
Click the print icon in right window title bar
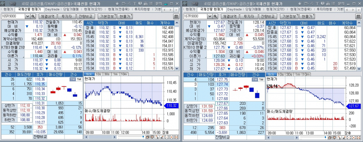point(328,4)
